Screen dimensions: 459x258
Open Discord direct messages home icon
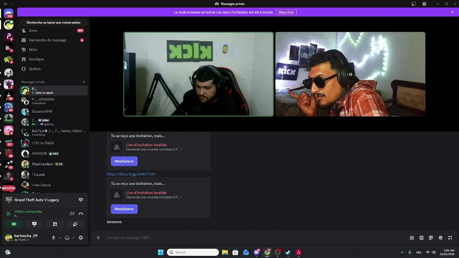9,13
